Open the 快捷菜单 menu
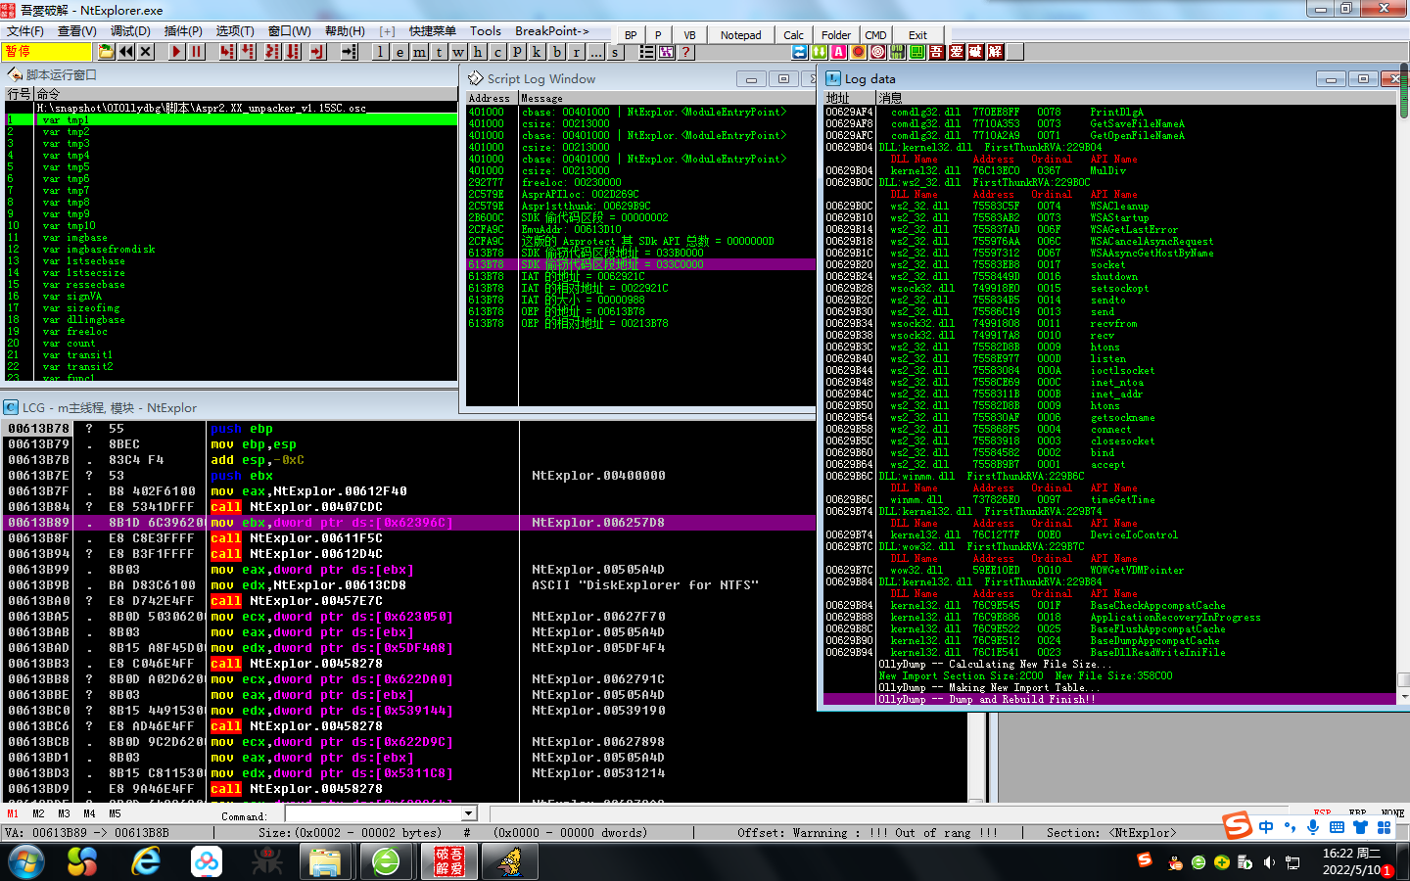The width and height of the screenshot is (1410, 881). tap(432, 31)
